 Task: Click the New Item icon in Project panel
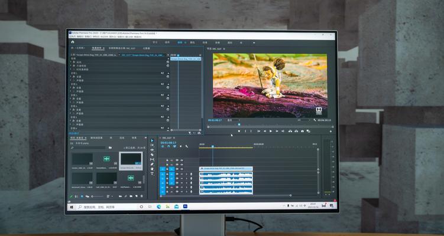136,196
